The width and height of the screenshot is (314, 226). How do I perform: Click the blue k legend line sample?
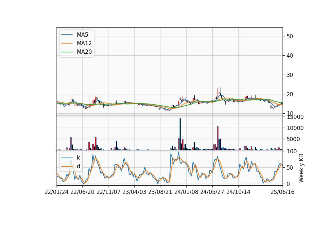tap(67, 158)
